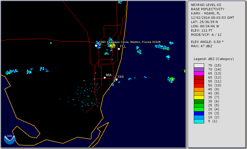Image resolution: width=247 pixels, height=149 pixels.
Task: Select the 60 dBZ legend swatch
Action: 199,77
